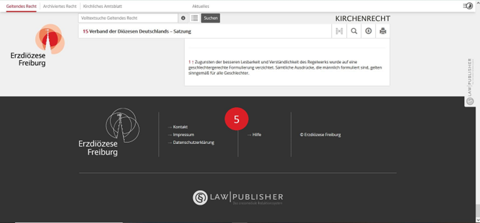Open the Law Publisher side tab on right

tap(470, 81)
